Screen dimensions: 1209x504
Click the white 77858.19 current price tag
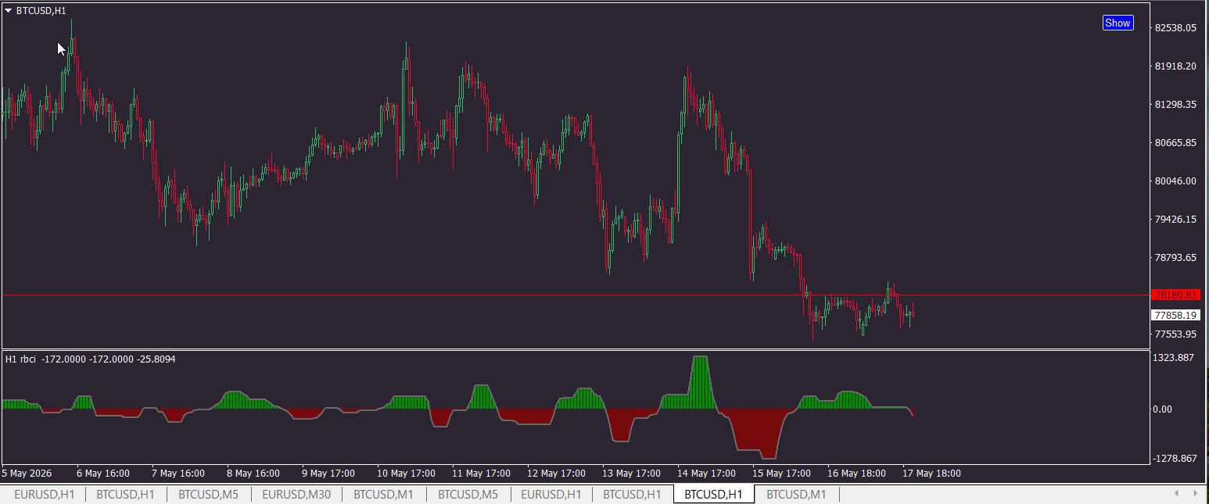(x=1175, y=315)
